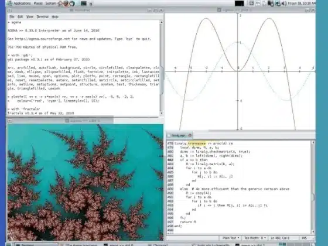Open the Tab Width dropdown in editor status bar
Viewport: 328px width, 246px height.
point(255,238)
